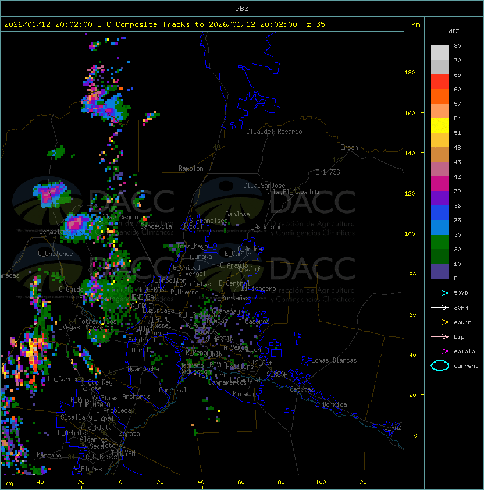Click the 'Tz 35' threshold text in header
This screenshot has width=484, height=490.
(314, 24)
